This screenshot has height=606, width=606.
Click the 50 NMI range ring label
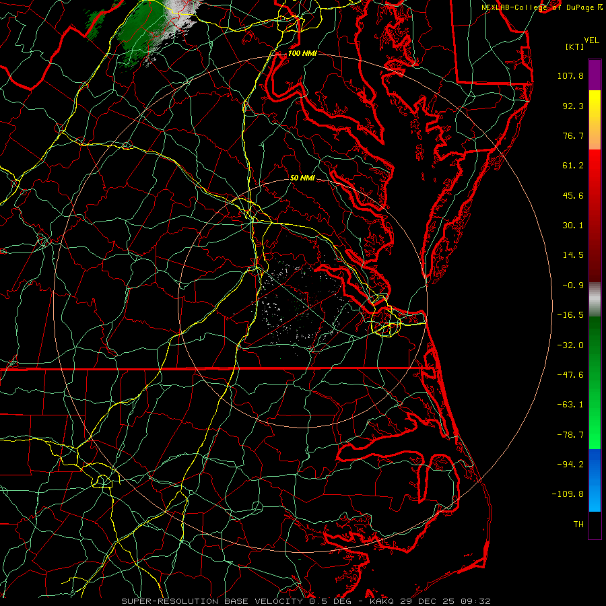tap(302, 178)
